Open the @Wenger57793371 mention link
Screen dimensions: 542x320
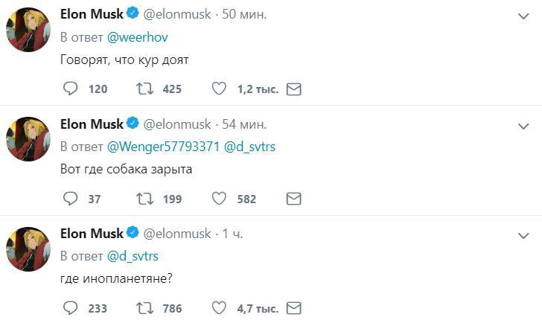[164, 147]
